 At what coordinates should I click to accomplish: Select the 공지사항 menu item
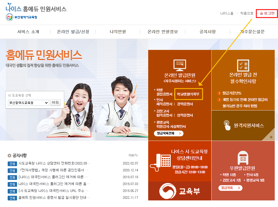(x=208, y=32)
